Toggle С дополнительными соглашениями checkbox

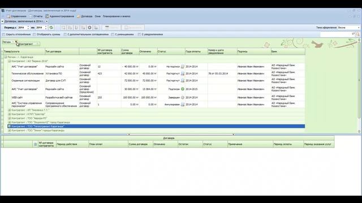click(x=65, y=34)
